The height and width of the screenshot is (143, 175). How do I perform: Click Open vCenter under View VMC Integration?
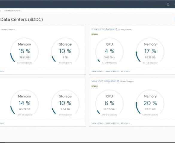click(x=112, y=123)
